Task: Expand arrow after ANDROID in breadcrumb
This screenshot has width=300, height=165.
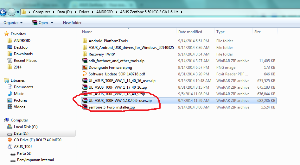Action: click(116, 12)
